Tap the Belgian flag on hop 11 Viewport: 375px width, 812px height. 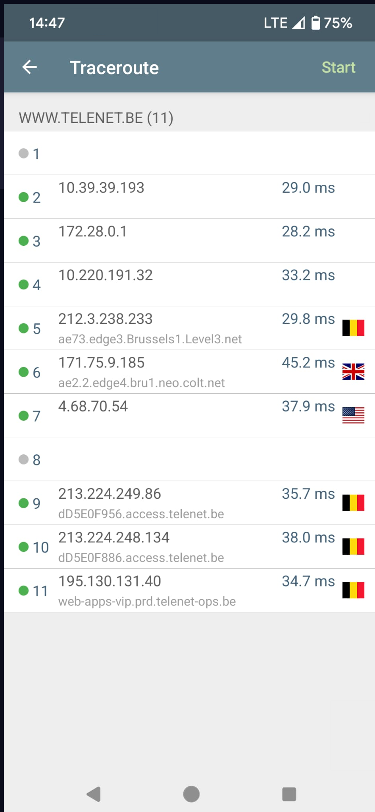pos(353,590)
